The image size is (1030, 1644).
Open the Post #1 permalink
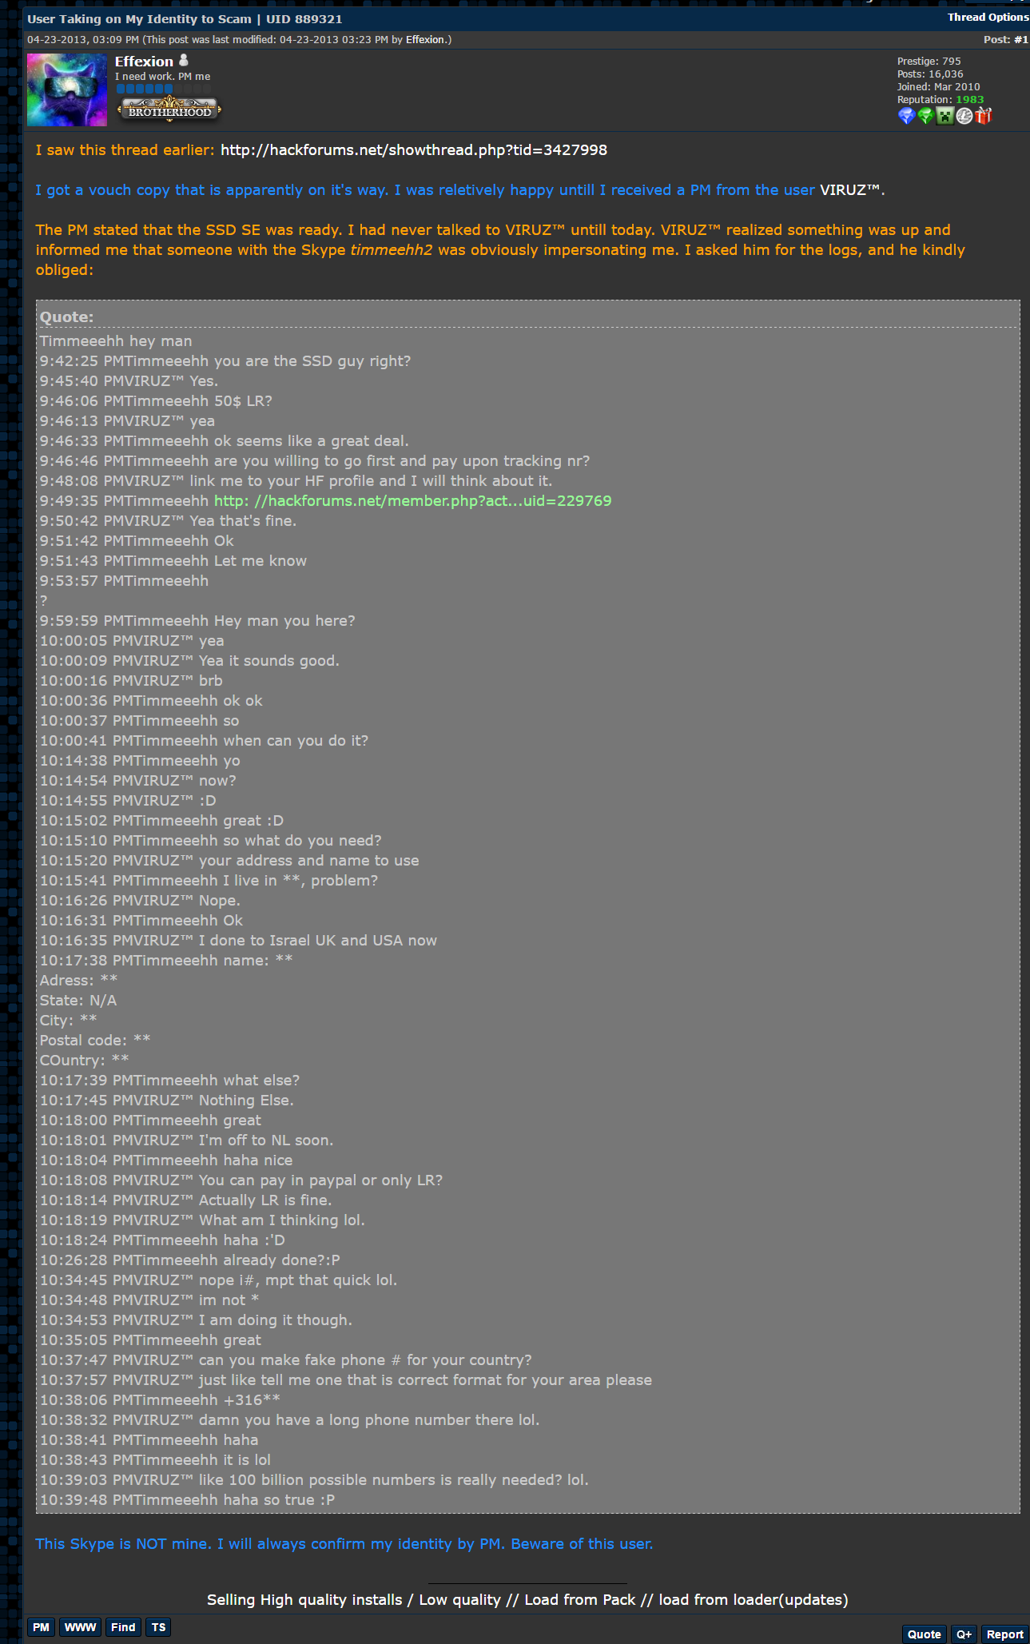point(1021,39)
